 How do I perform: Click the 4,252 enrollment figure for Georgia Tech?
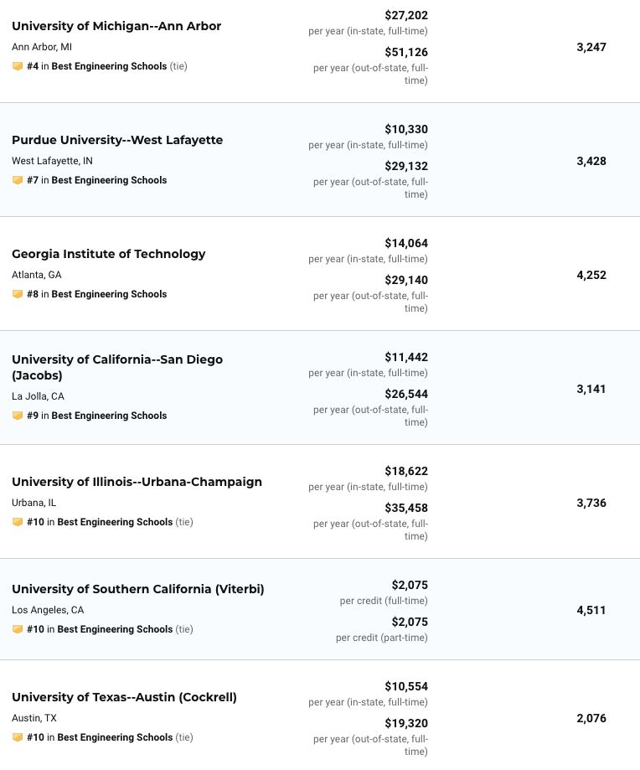click(x=591, y=275)
